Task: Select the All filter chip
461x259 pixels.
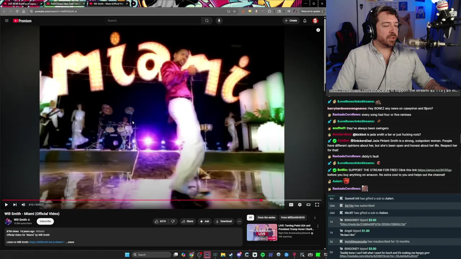Action: point(250,217)
